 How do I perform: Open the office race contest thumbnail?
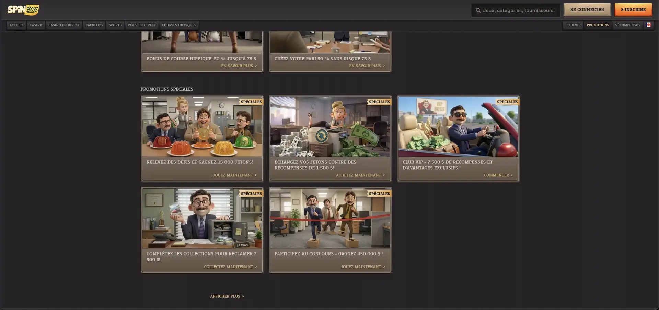[x=330, y=219]
